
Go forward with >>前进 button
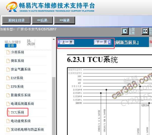coord(64,20)
